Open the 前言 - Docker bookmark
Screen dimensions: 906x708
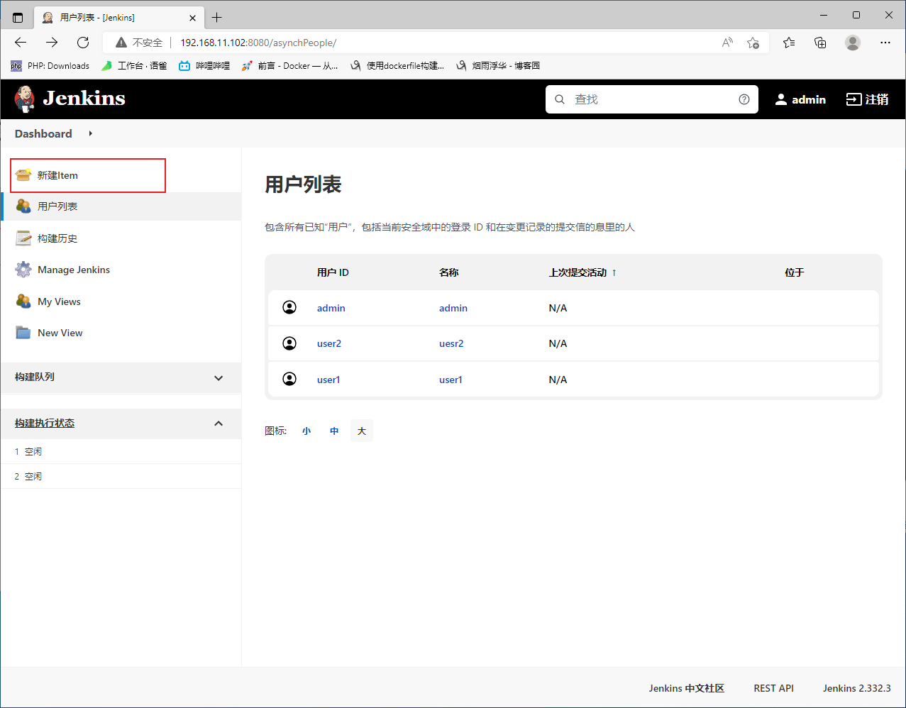[x=289, y=66]
